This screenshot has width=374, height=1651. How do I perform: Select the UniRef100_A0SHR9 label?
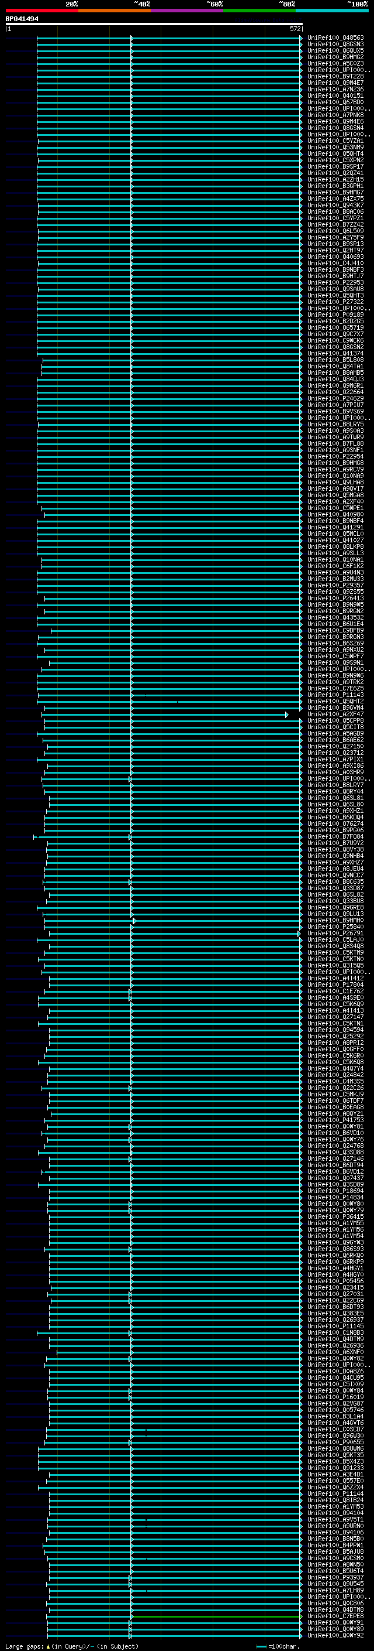pos(335,772)
